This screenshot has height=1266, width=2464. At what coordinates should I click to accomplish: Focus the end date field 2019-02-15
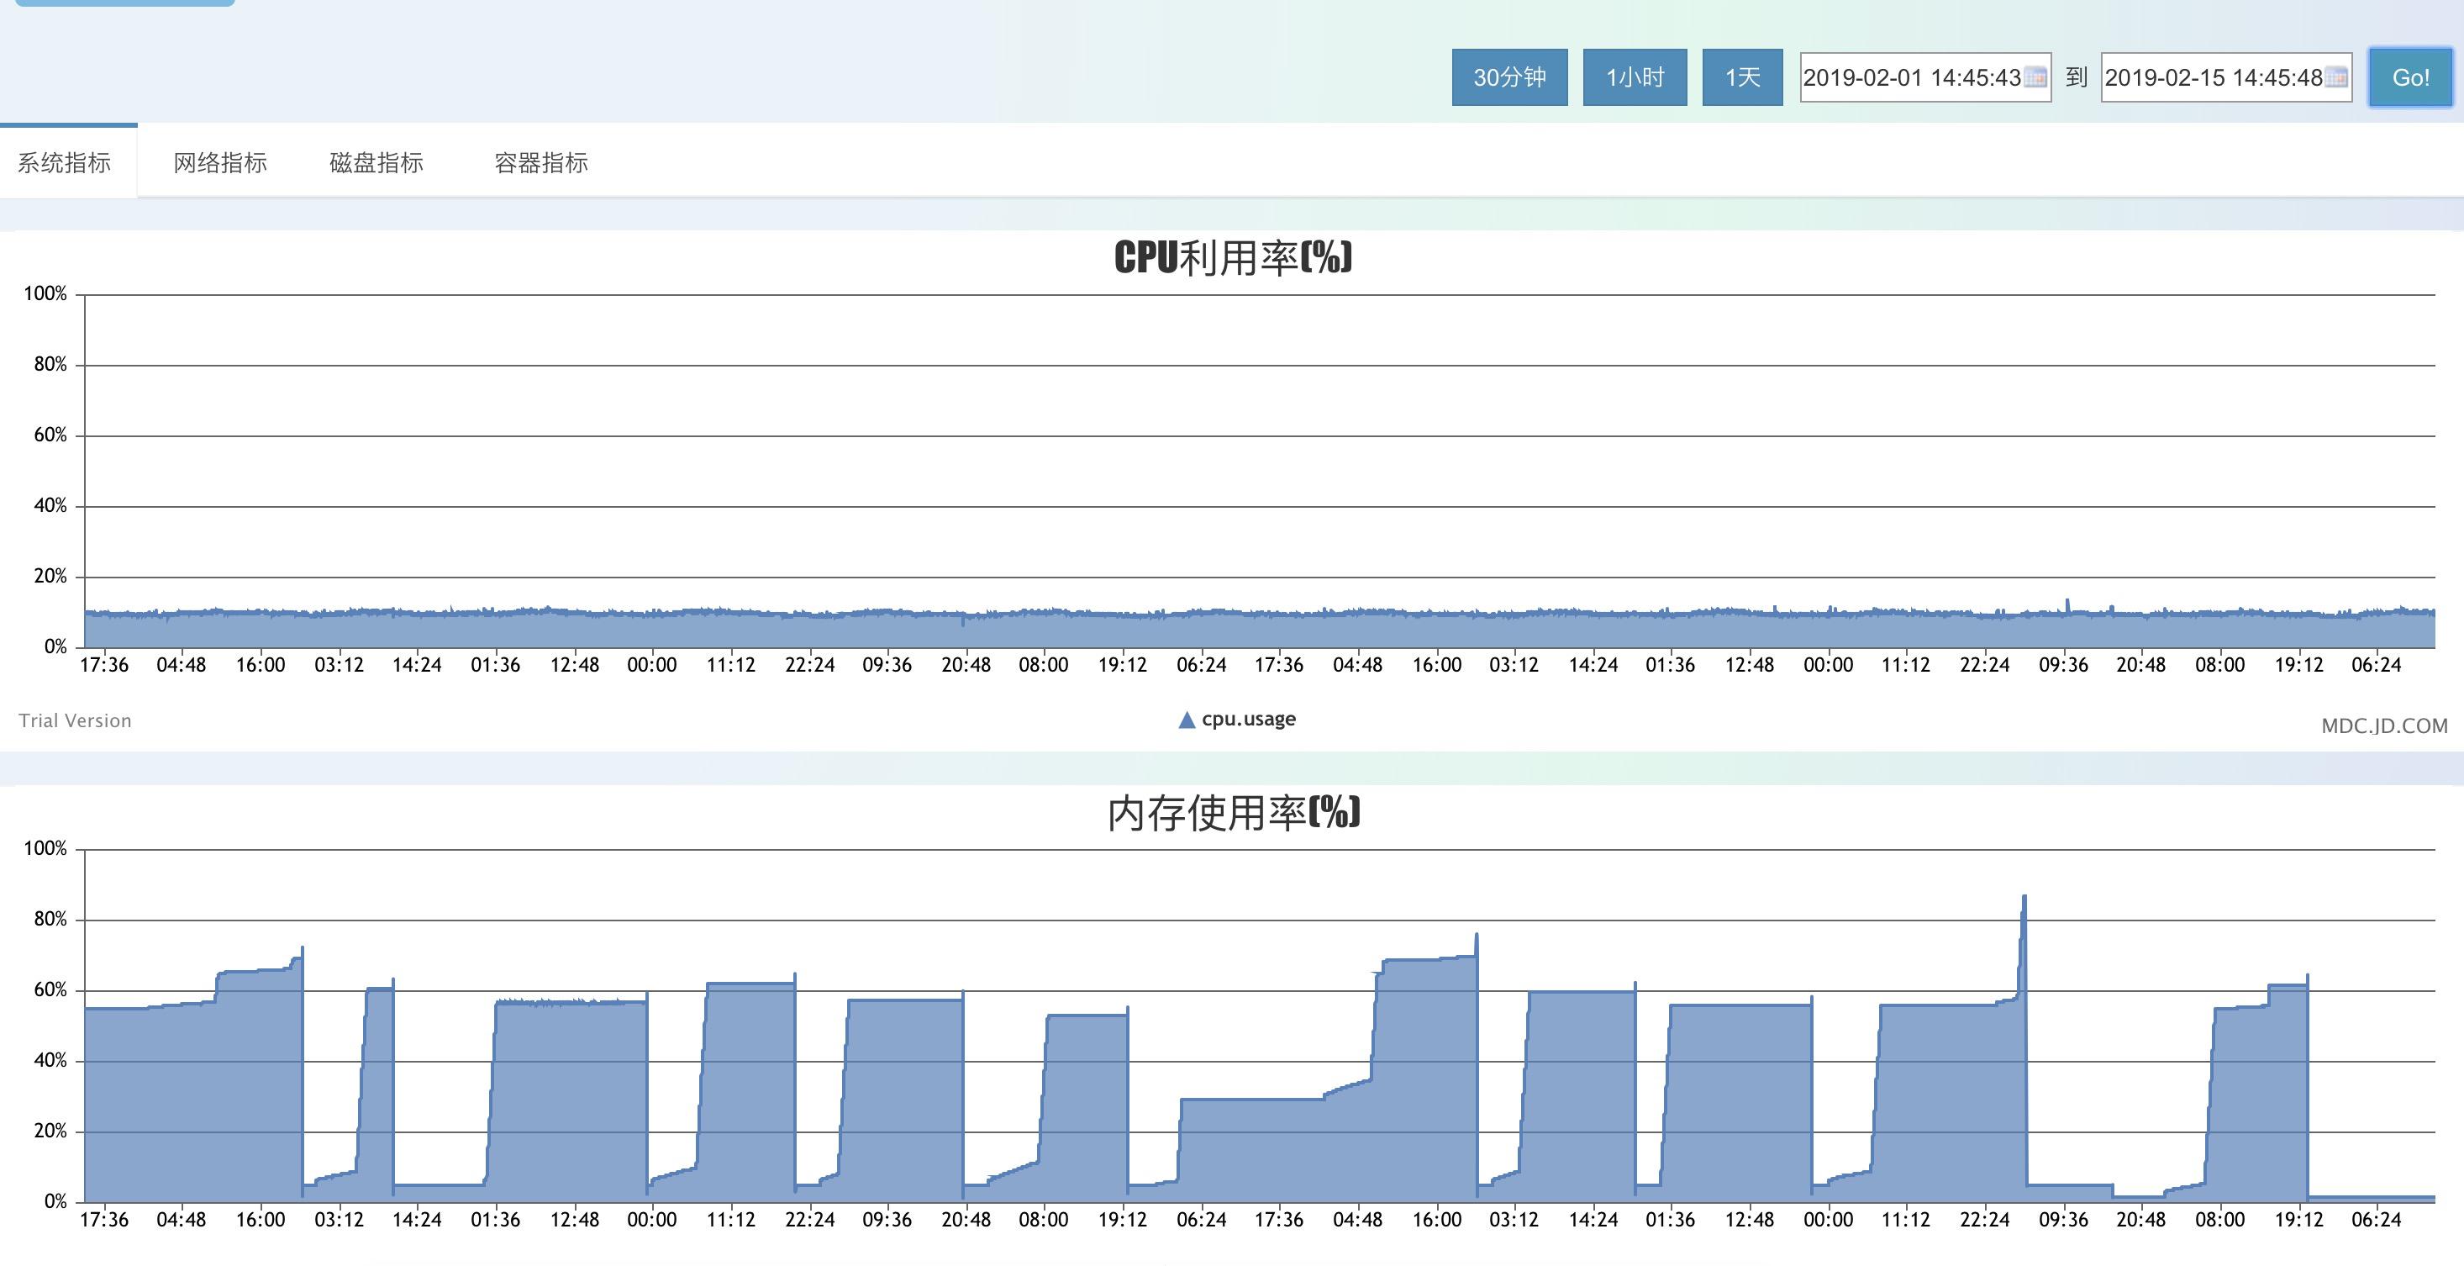pyautogui.click(x=2226, y=77)
